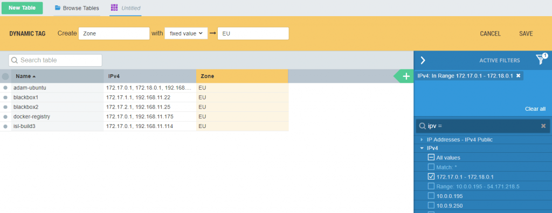Click the select-all circle in the header
The height and width of the screenshot is (213, 552).
pyautogui.click(x=5, y=76)
